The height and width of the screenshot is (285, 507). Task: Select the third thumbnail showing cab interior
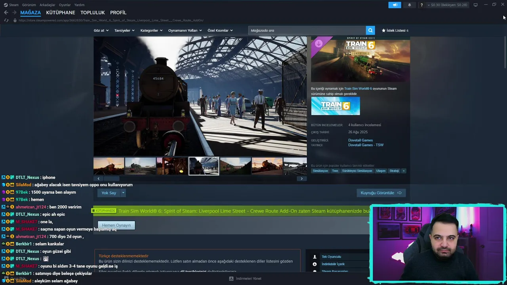(x=172, y=166)
